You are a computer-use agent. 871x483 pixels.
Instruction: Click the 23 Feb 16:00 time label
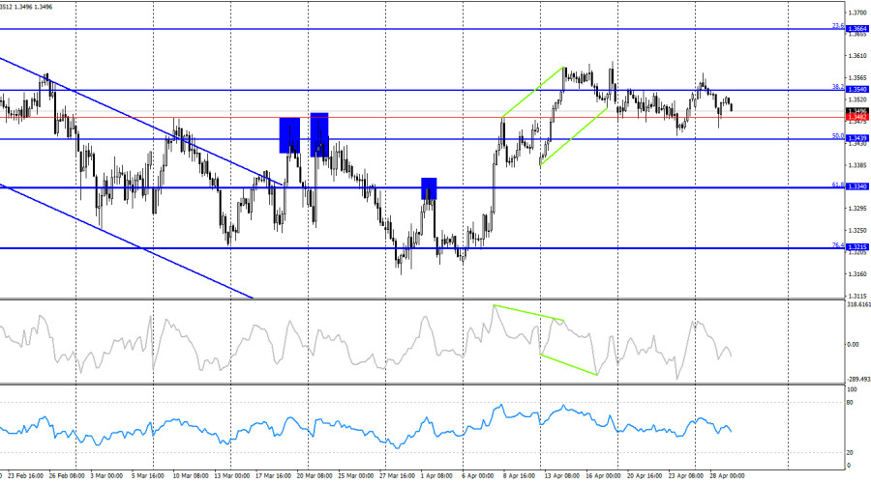click(26, 476)
